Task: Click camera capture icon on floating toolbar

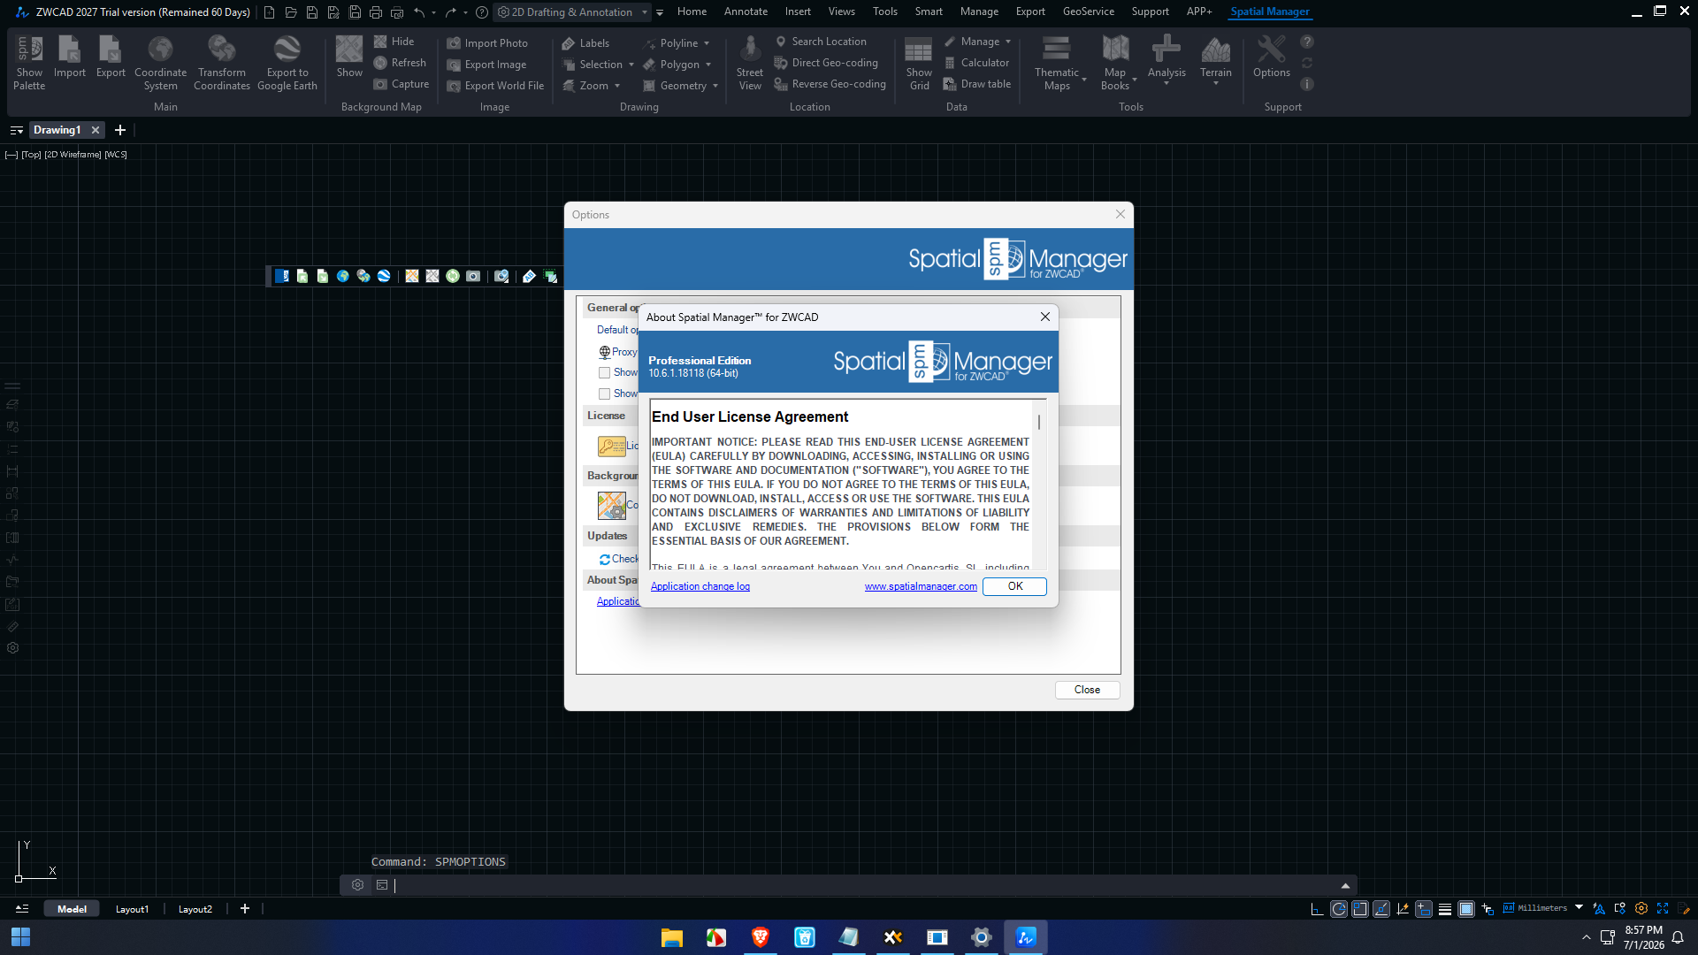Action: 473,276
